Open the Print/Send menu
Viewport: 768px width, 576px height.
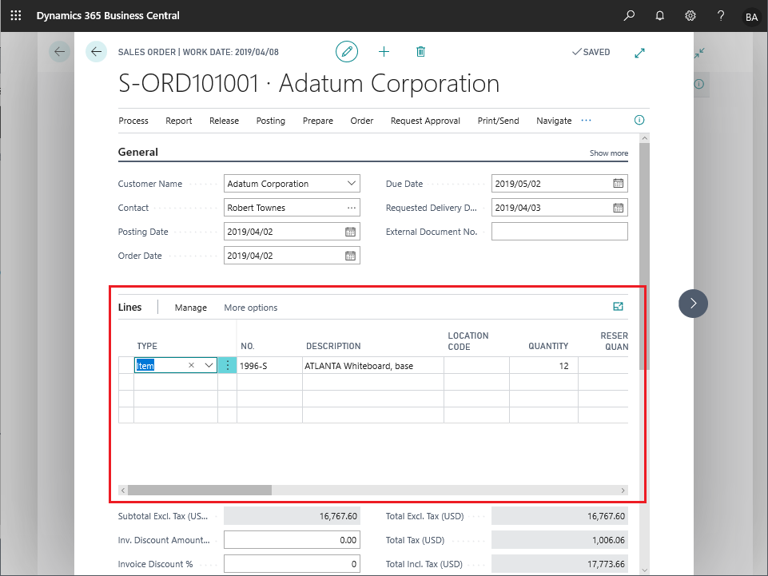[498, 121]
